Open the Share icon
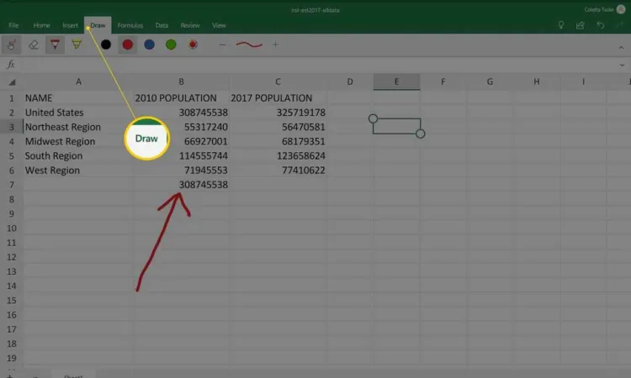The image size is (631, 378). pos(581,25)
